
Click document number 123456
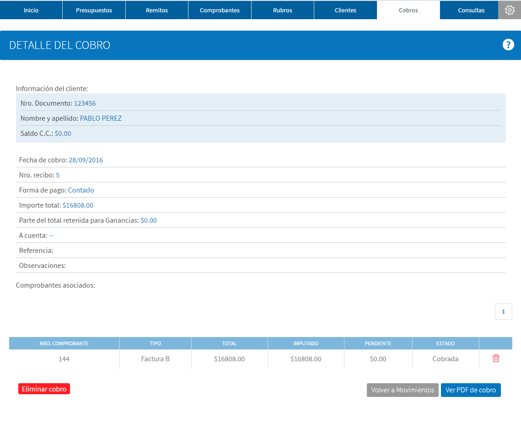pyautogui.click(x=85, y=103)
